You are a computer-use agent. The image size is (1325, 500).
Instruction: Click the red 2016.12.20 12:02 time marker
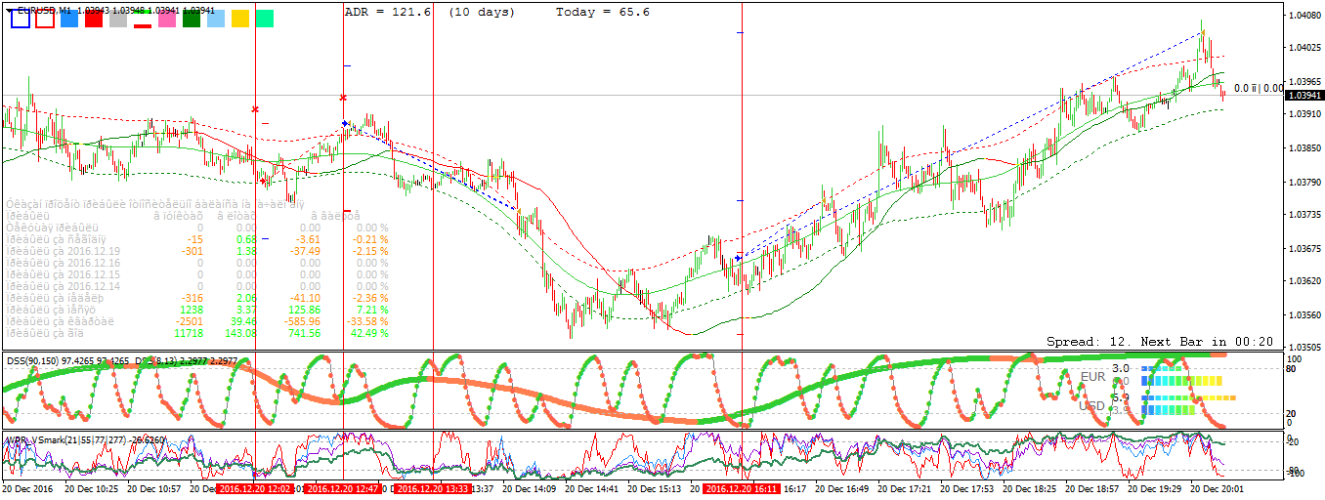254,488
